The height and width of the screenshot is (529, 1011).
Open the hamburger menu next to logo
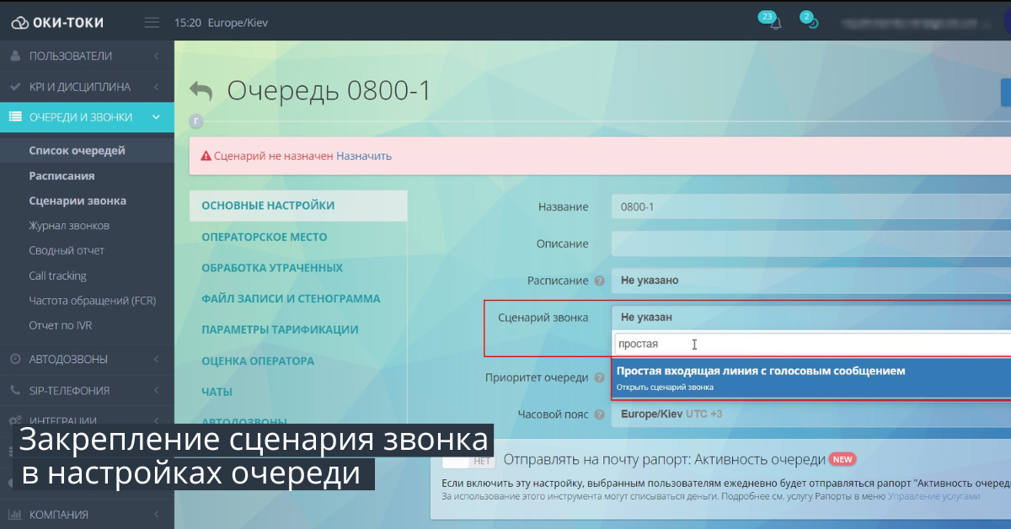(152, 23)
